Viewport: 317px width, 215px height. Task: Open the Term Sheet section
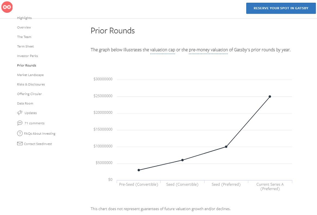coord(25,47)
